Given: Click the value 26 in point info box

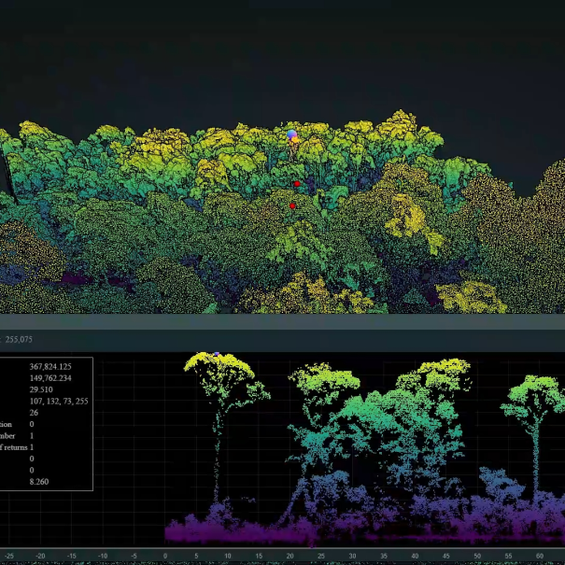Looking at the screenshot, I should (x=34, y=412).
